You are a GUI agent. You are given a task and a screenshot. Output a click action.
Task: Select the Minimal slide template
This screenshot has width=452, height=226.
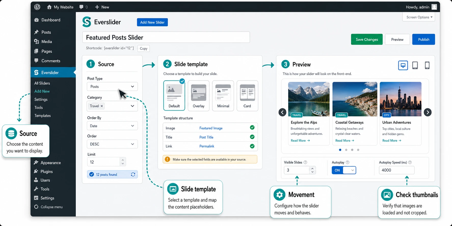point(223,96)
